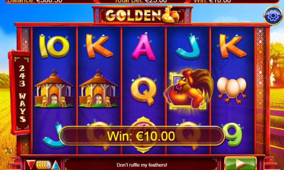Select the glowing rooster wild symbol
Image resolution: width=284 pixels, height=170 pixels.
tap(189, 90)
